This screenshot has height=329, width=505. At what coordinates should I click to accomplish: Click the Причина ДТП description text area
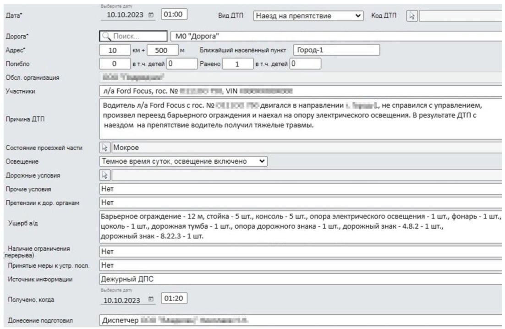301,119
